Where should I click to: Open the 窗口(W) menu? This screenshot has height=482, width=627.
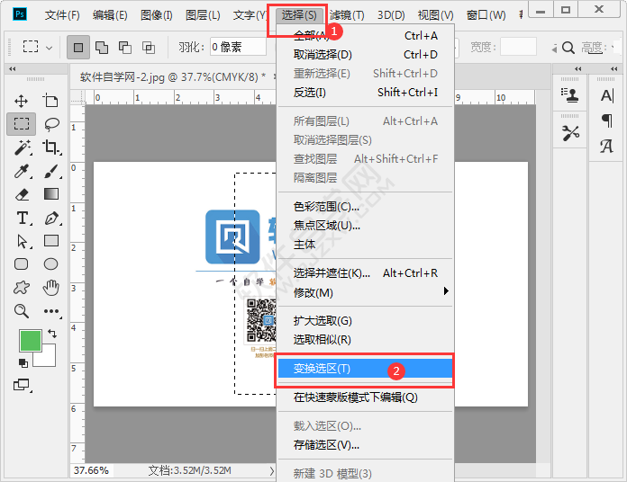tap(486, 15)
